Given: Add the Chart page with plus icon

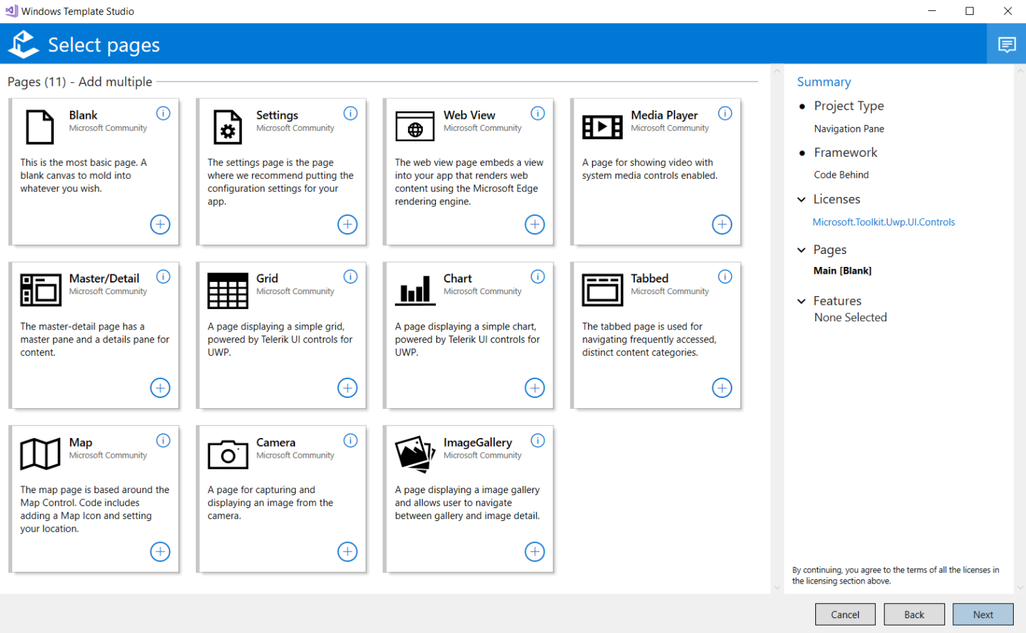Looking at the screenshot, I should pyautogui.click(x=534, y=388).
